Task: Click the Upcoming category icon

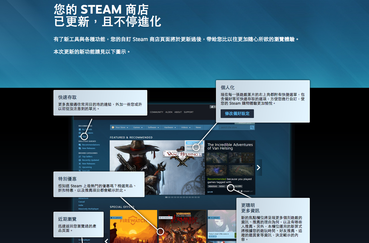Action: 80,167
